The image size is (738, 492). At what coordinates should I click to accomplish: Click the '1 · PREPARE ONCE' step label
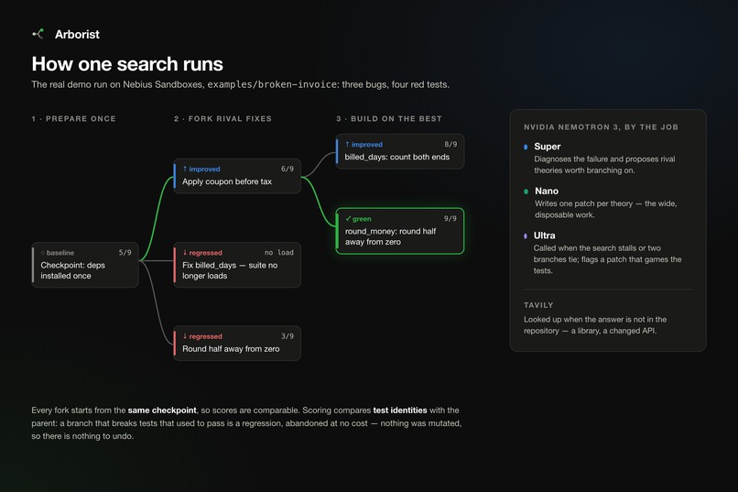point(73,118)
